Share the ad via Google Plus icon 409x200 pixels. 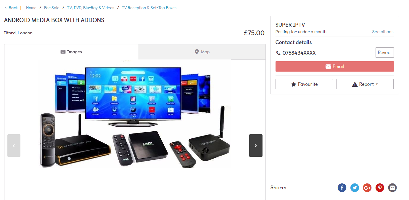(x=367, y=188)
